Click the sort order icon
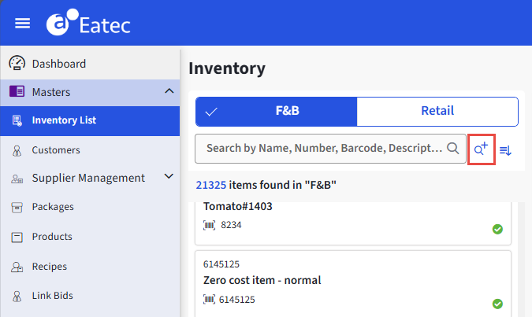The height and width of the screenshot is (317, 532). [506, 149]
